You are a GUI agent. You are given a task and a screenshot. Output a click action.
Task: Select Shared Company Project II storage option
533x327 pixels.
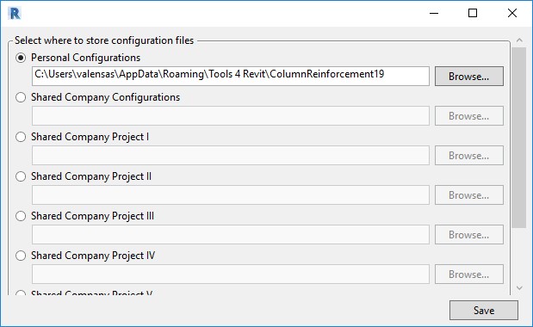point(21,176)
